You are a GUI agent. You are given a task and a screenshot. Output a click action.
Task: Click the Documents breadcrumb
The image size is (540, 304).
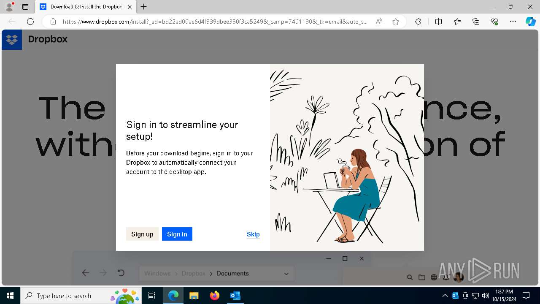(x=232, y=273)
